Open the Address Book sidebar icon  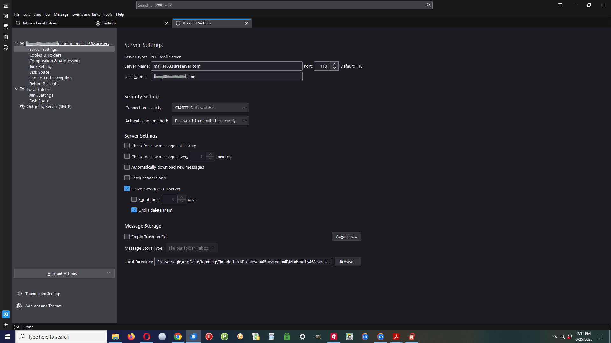pyautogui.click(x=6, y=16)
